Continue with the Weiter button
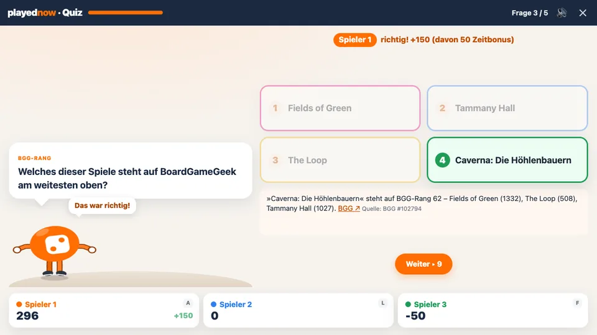The width and height of the screenshot is (597, 335). [x=423, y=264]
